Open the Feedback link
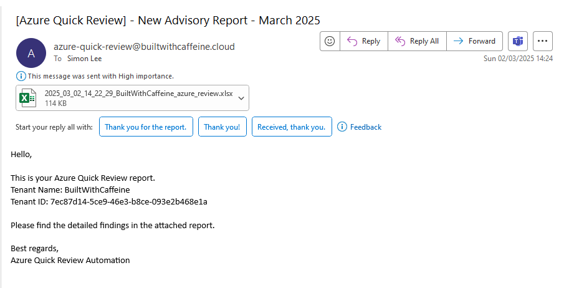 tap(366, 127)
